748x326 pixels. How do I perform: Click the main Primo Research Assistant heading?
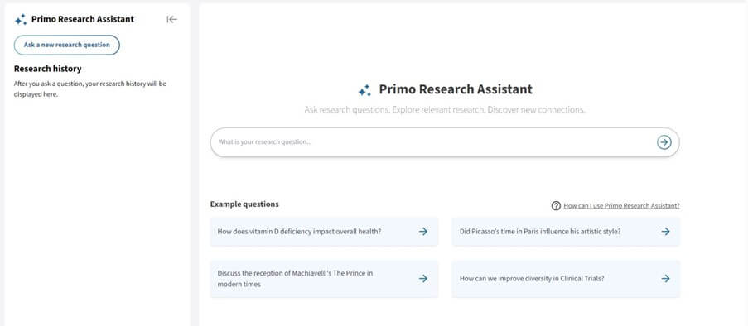pyautogui.click(x=456, y=89)
